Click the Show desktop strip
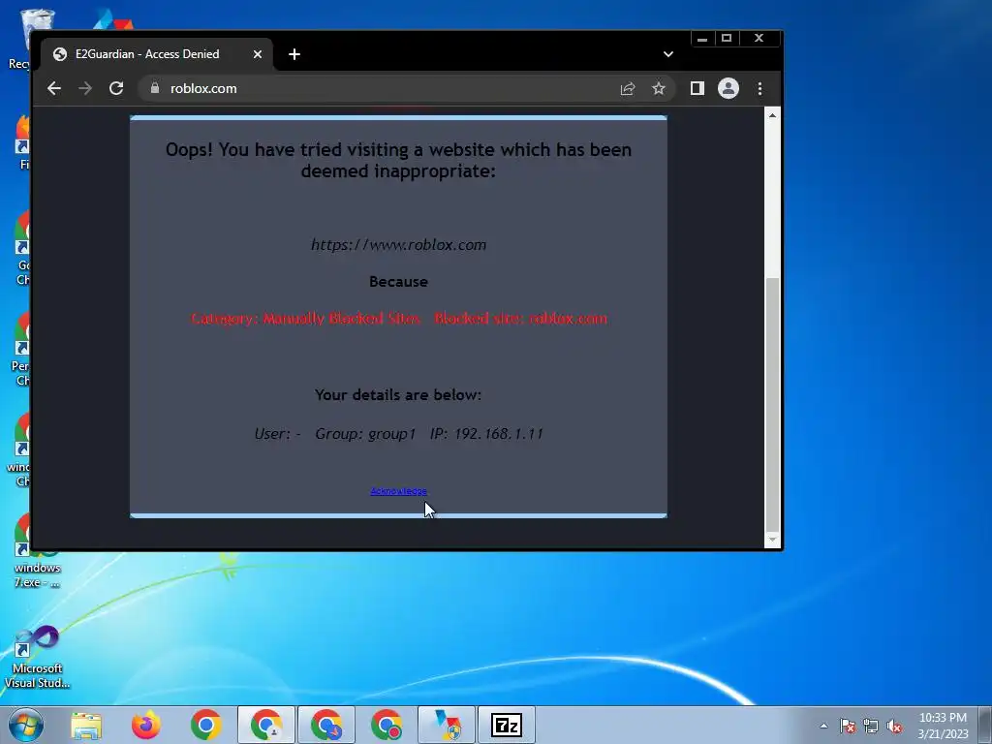Image resolution: width=992 pixels, height=744 pixels. point(985,726)
